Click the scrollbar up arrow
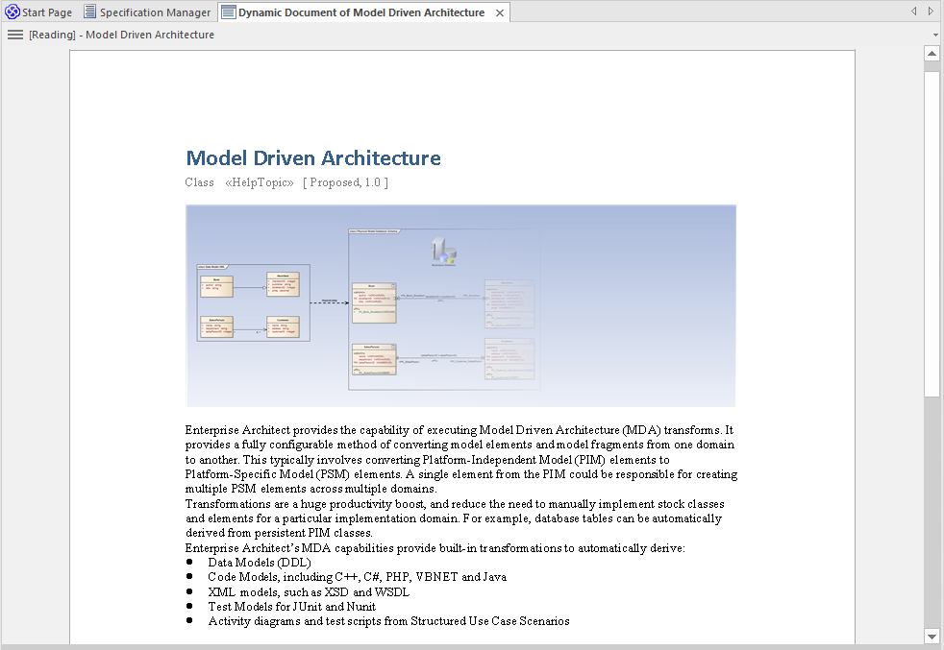Screen dimensions: 944x650 (931, 54)
